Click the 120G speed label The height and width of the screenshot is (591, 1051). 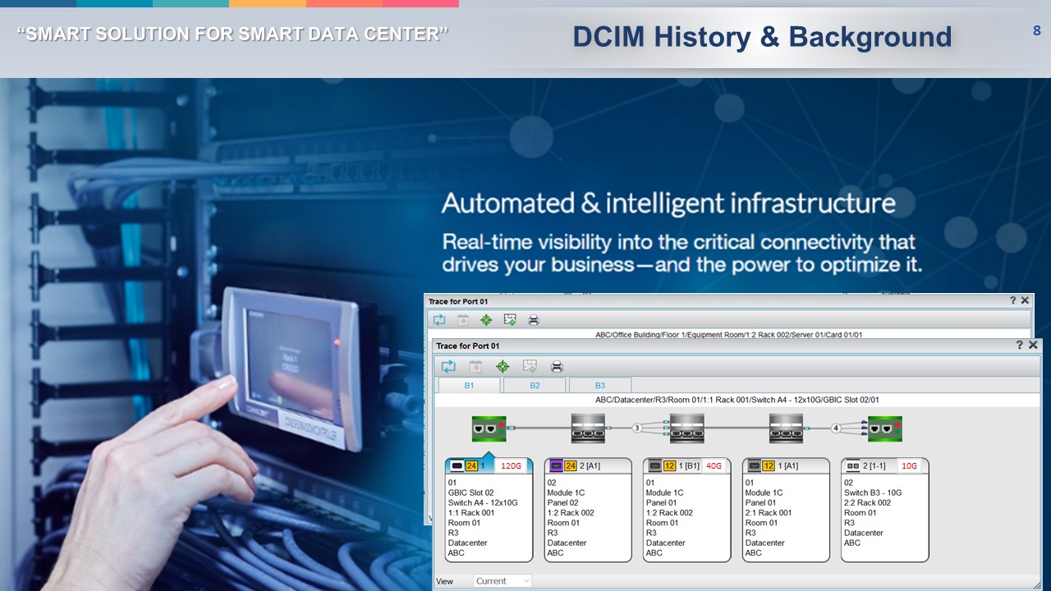512,466
